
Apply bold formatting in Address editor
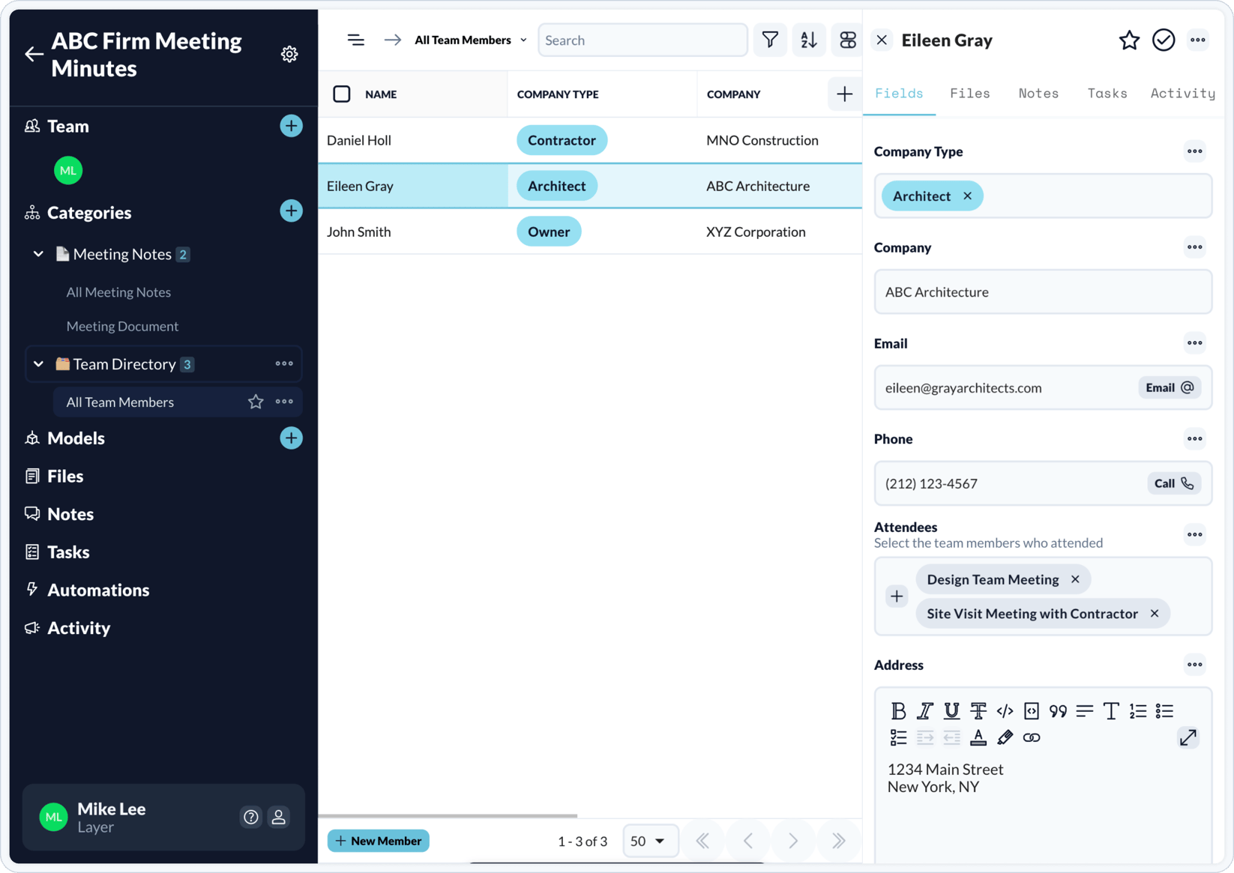pyautogui.click(x=898, y=710)
